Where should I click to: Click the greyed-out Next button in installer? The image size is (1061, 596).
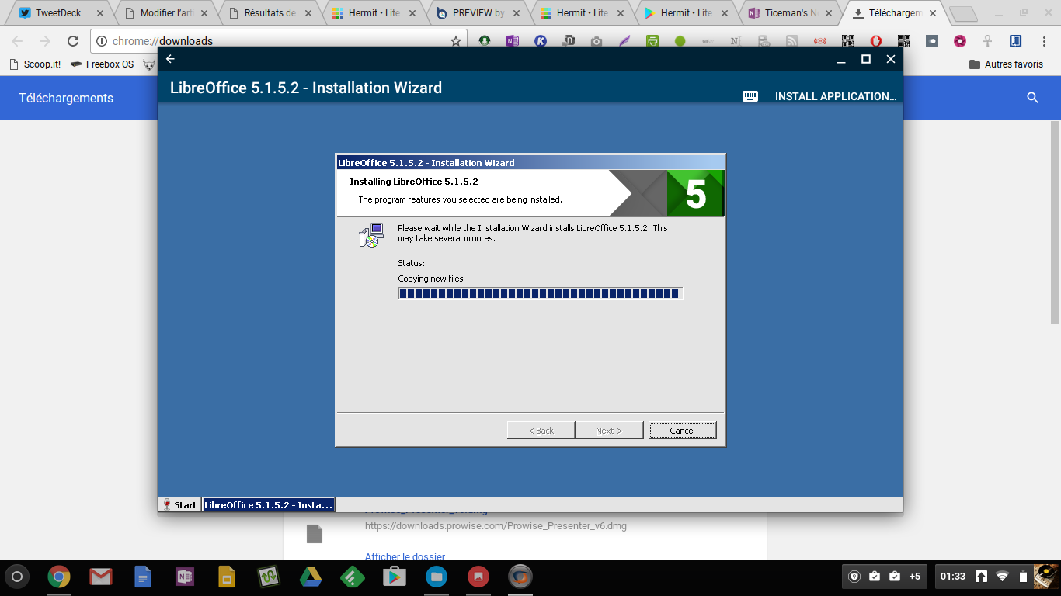pyautogui.click(x=609, y=430)
